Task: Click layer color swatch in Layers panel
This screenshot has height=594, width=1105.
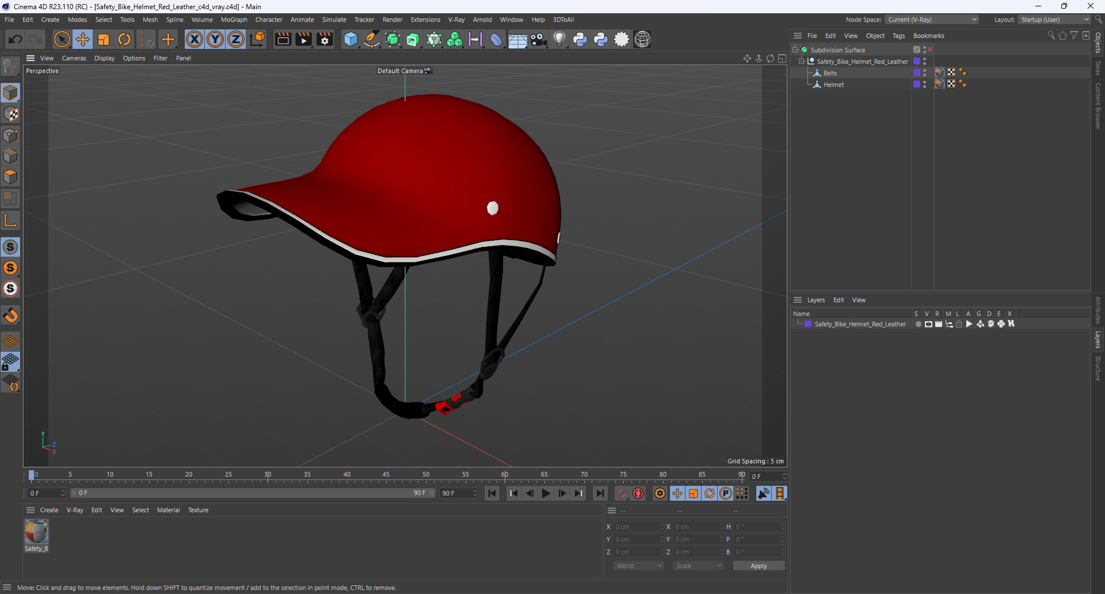Action: pos(808,324)
